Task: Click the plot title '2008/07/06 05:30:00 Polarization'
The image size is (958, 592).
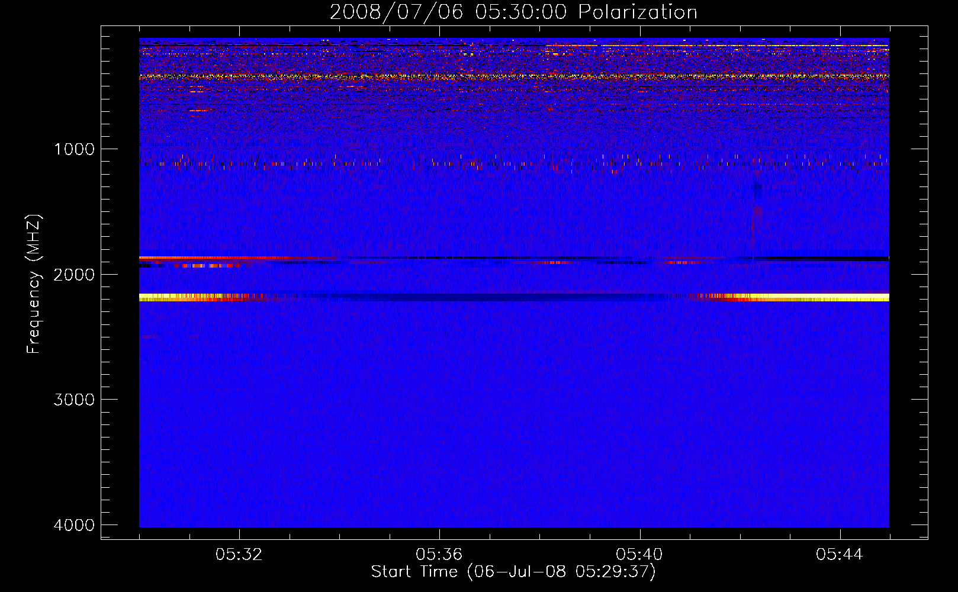Action: click(513, 12)
